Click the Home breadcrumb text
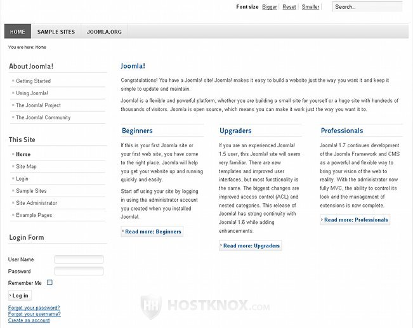The width and height of the screenshot is (413, 328). (41, 47)
